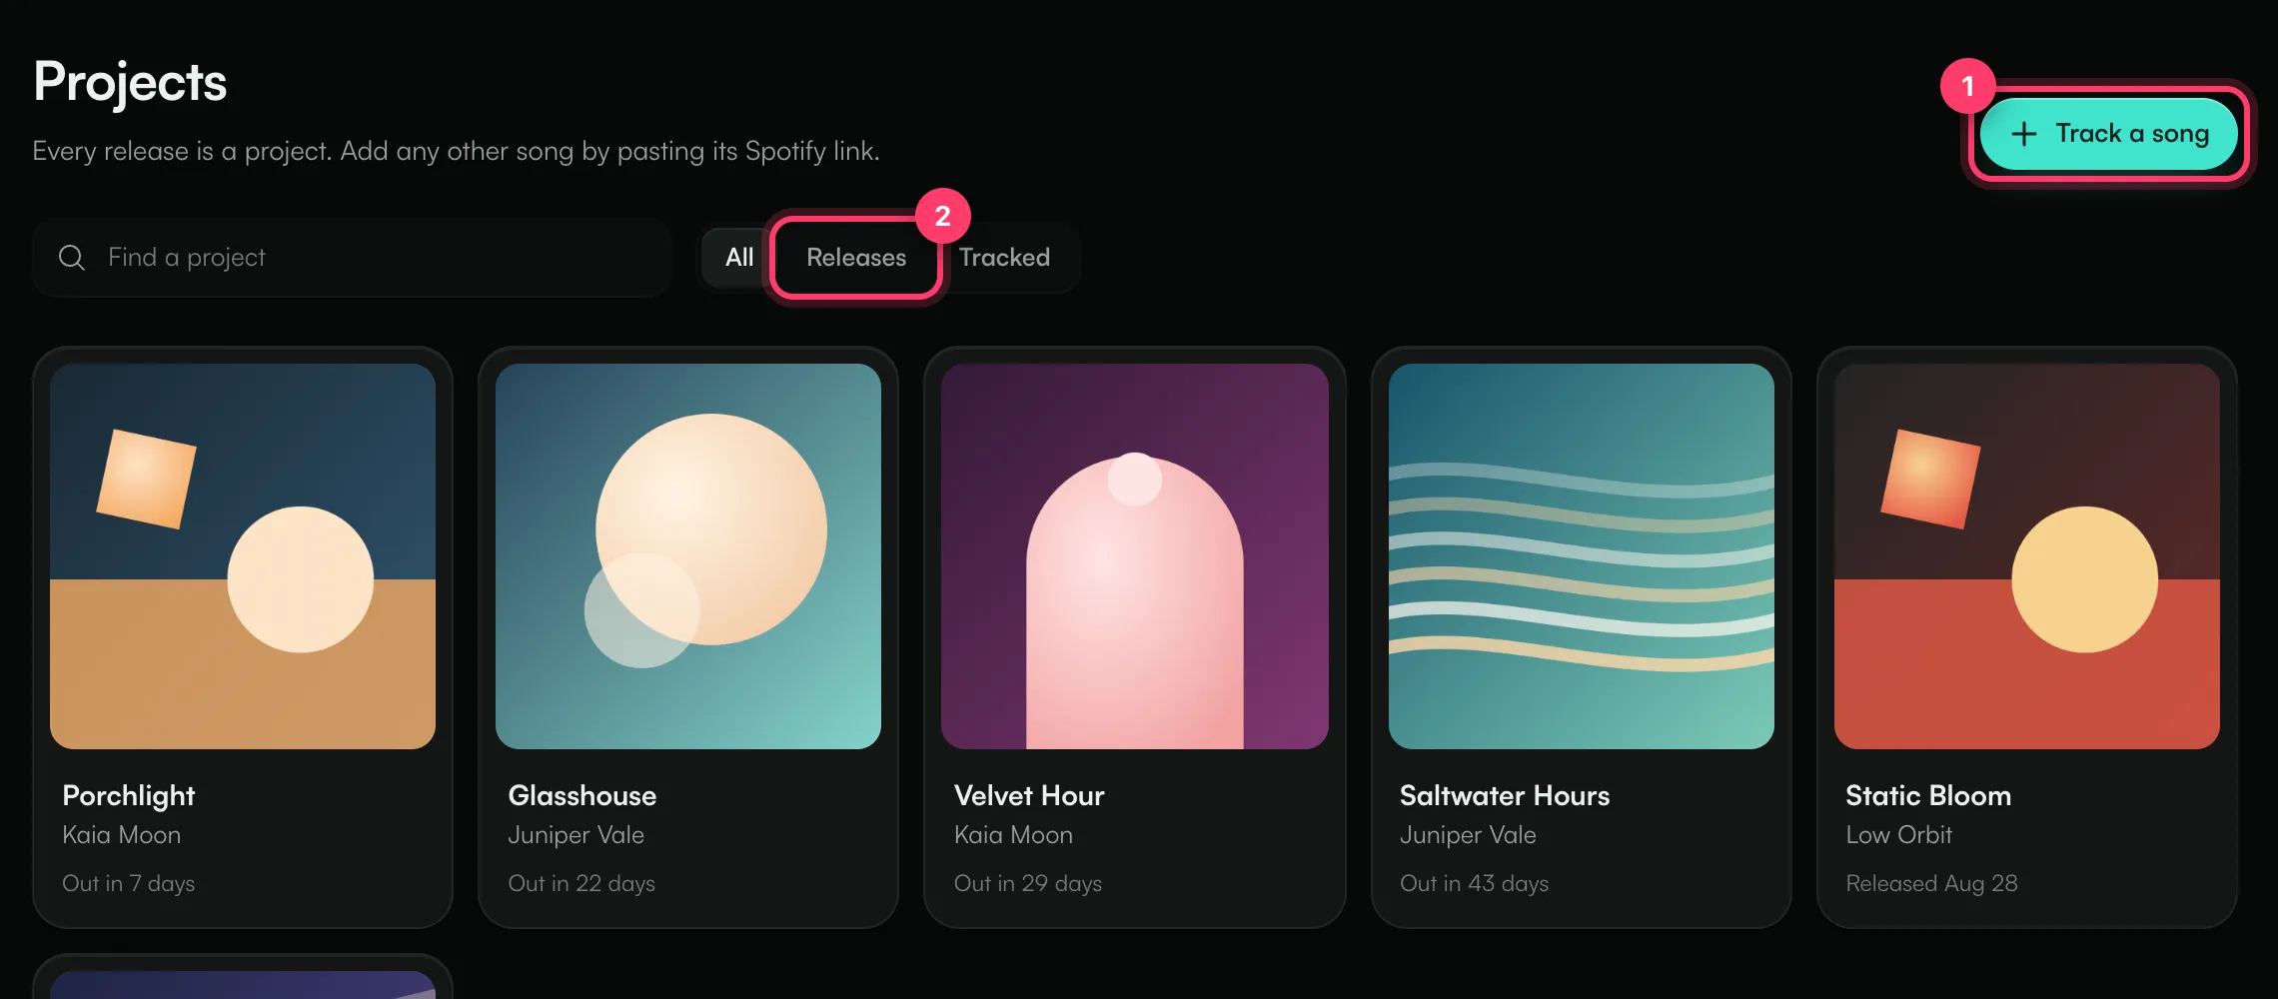The image size is (2278, 999).
Task: Click the Out in 29 days label
Action: [1028, 884]
